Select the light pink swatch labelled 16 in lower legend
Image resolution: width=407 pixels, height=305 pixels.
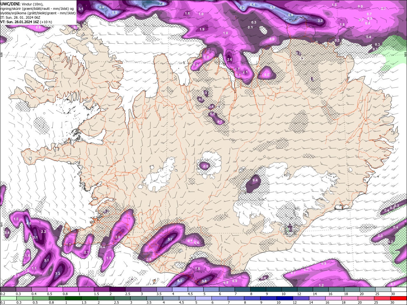point(333,298)
